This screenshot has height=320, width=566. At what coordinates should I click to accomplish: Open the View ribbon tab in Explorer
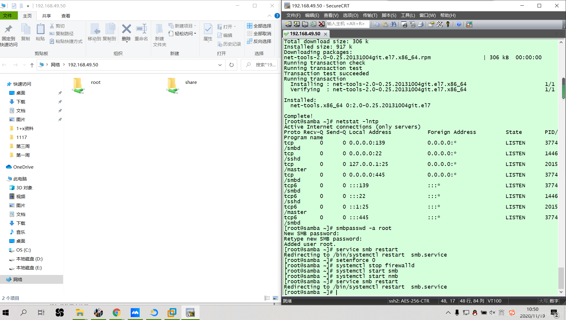point(66,16)
